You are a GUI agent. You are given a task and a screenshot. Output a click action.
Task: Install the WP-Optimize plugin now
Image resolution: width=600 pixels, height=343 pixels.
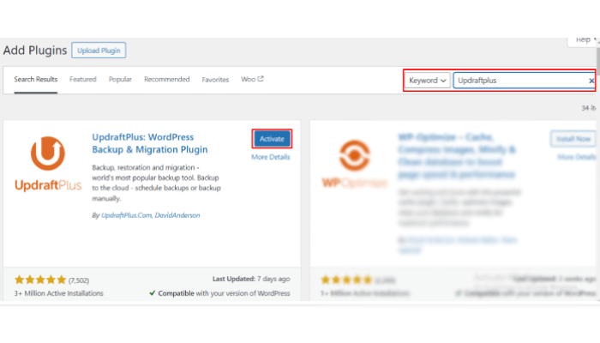(572, 138)
